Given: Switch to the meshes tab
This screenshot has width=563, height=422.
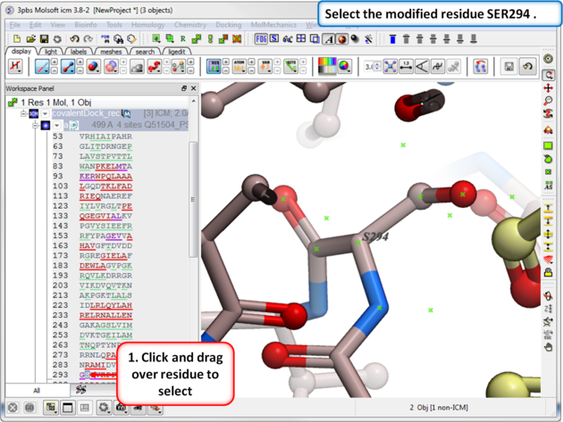Looking at the screenshot, I should 110,52.
